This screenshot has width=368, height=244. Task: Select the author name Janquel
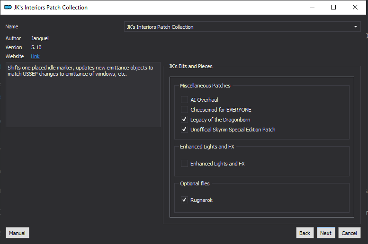point(40,38)
